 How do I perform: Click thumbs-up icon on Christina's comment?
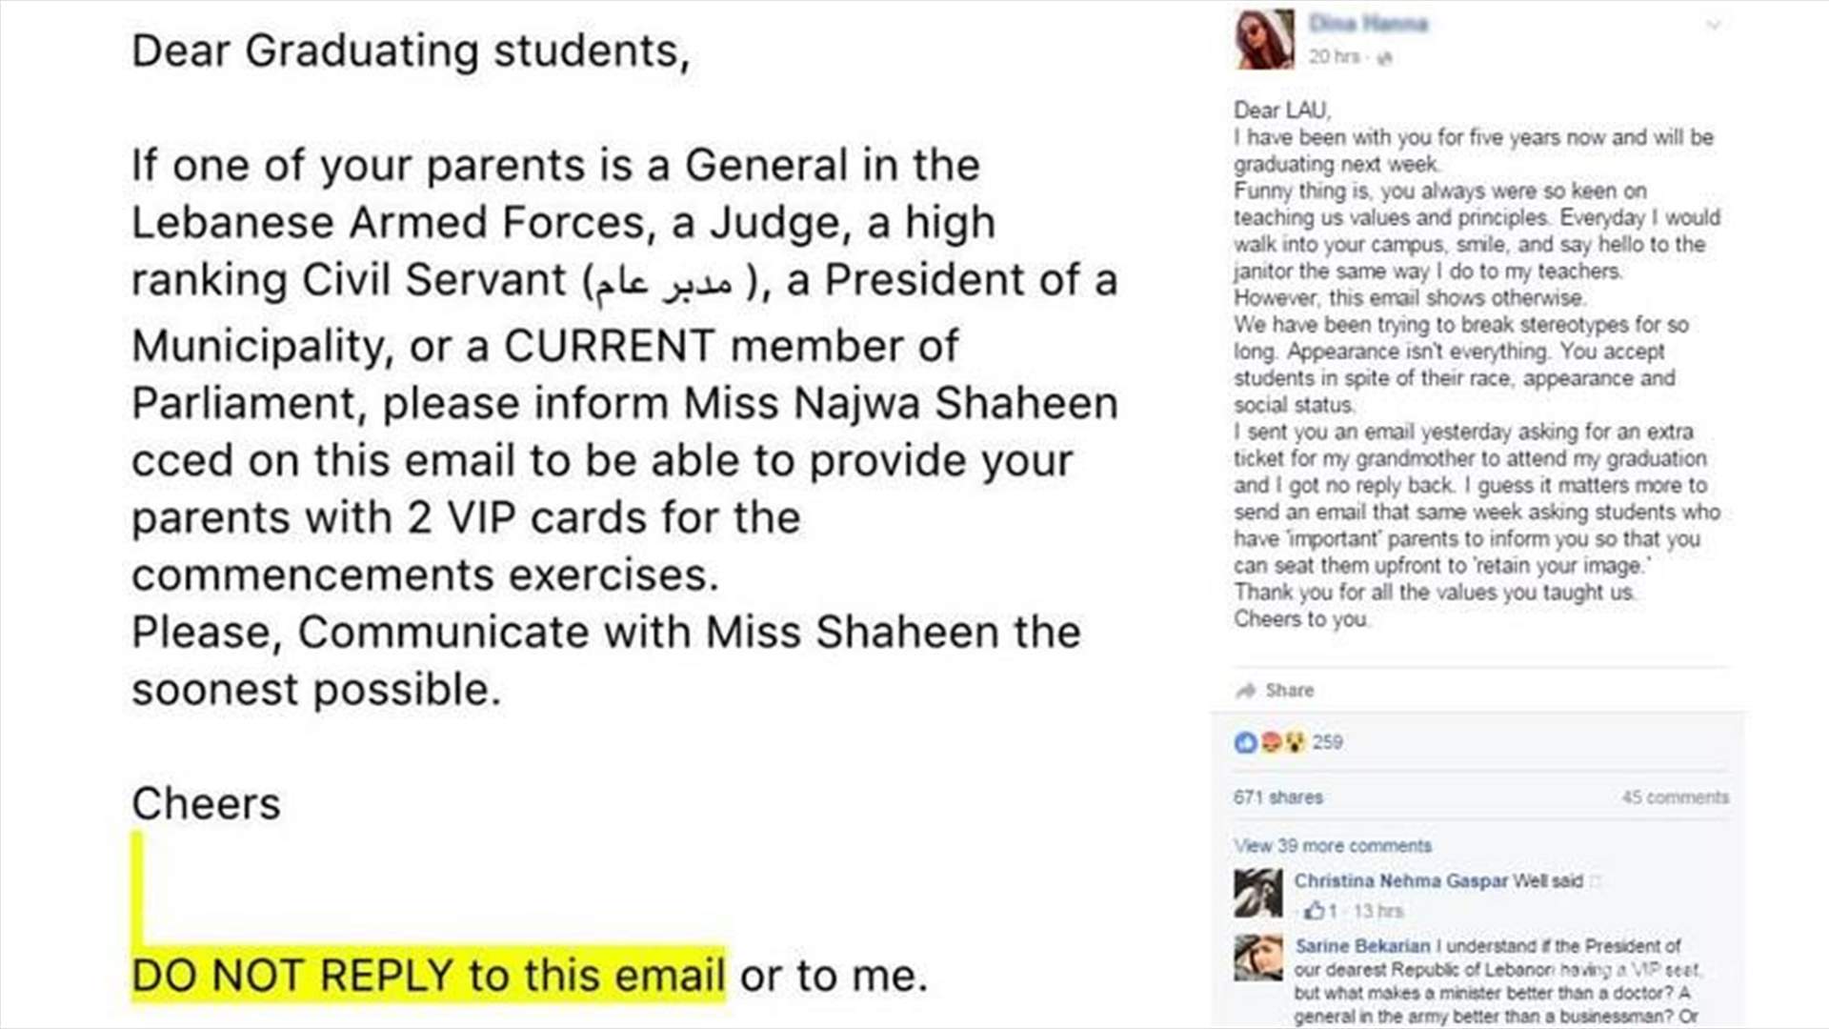point(1315,911)
